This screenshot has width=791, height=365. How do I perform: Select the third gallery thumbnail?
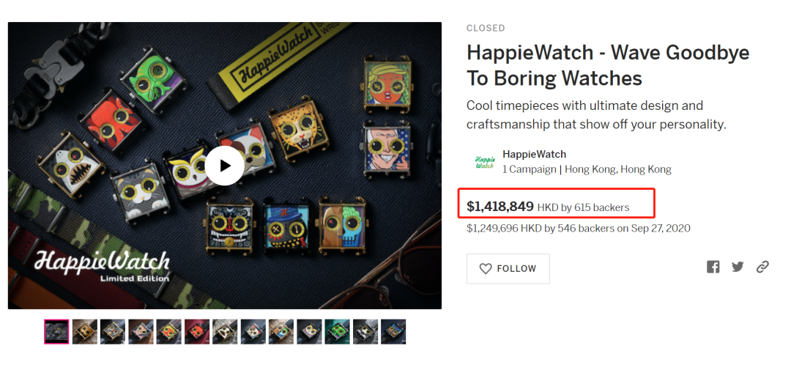pos(113,331)
